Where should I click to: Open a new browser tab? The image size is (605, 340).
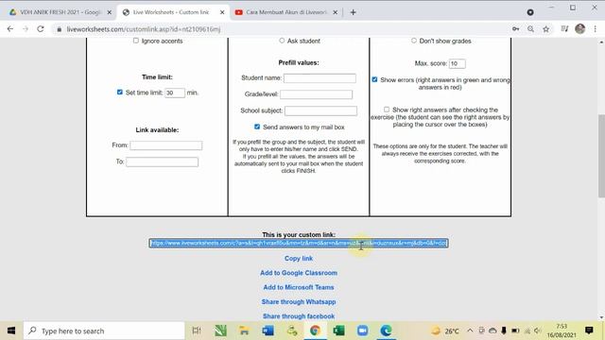353,12
